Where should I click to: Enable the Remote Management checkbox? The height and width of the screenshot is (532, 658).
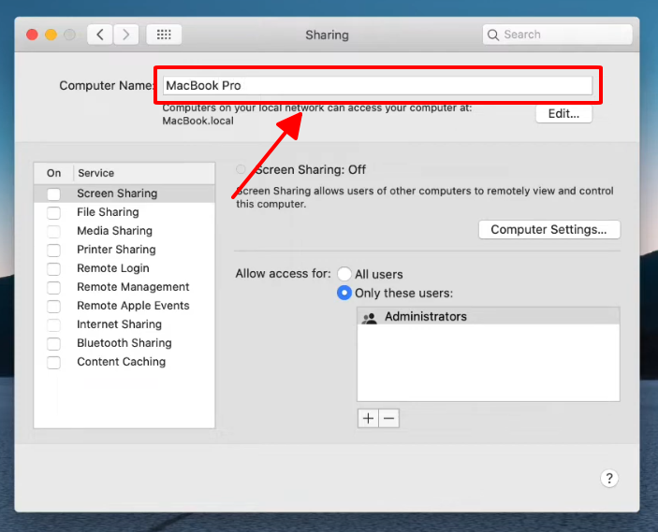53,288
